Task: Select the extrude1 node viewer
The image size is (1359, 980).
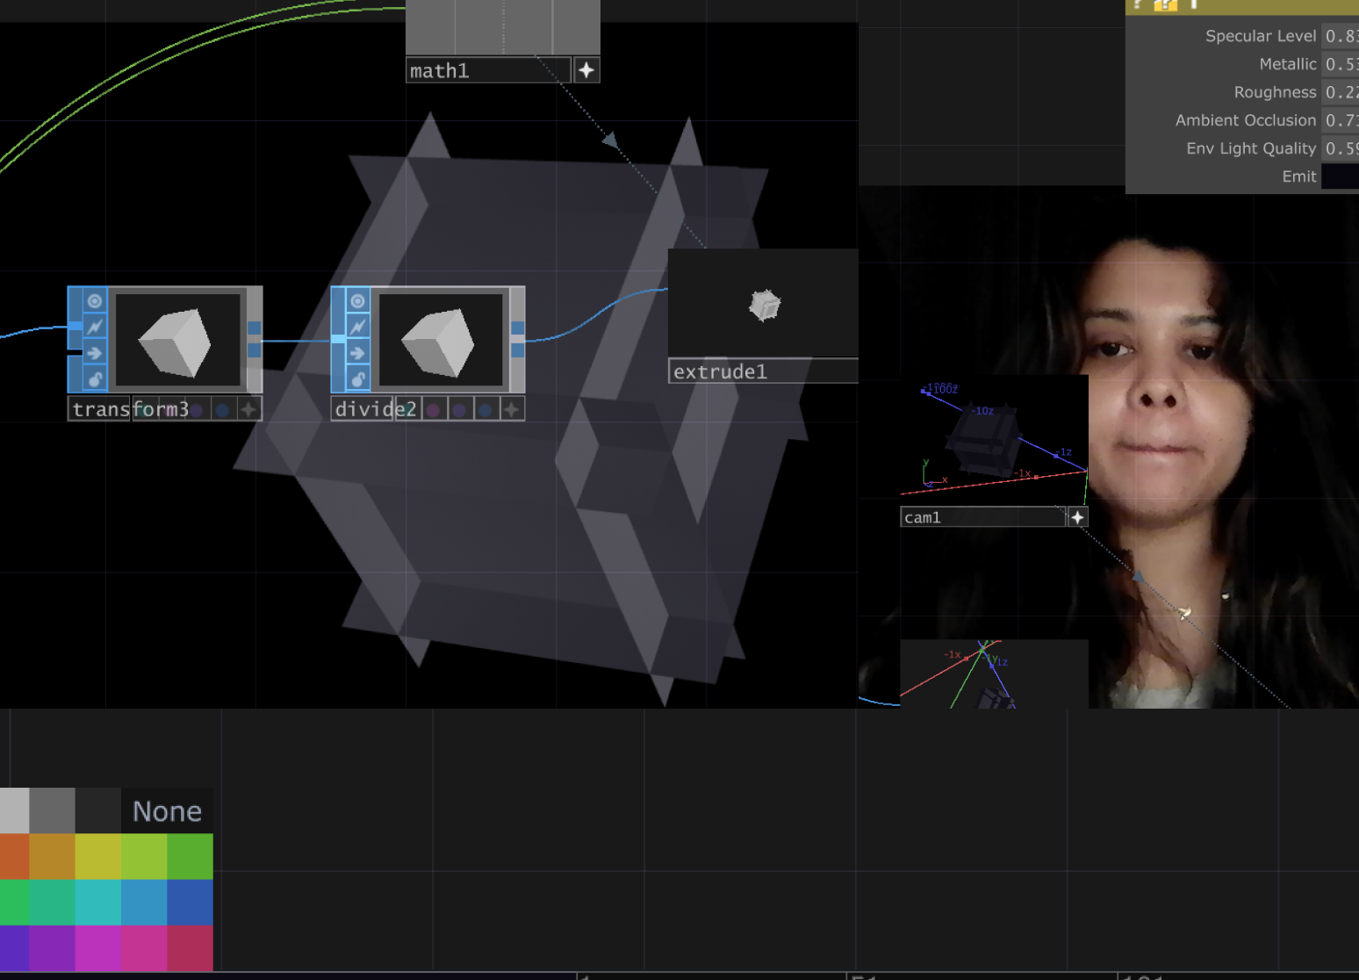Action: pyautogui.click(x=763, y=304)
